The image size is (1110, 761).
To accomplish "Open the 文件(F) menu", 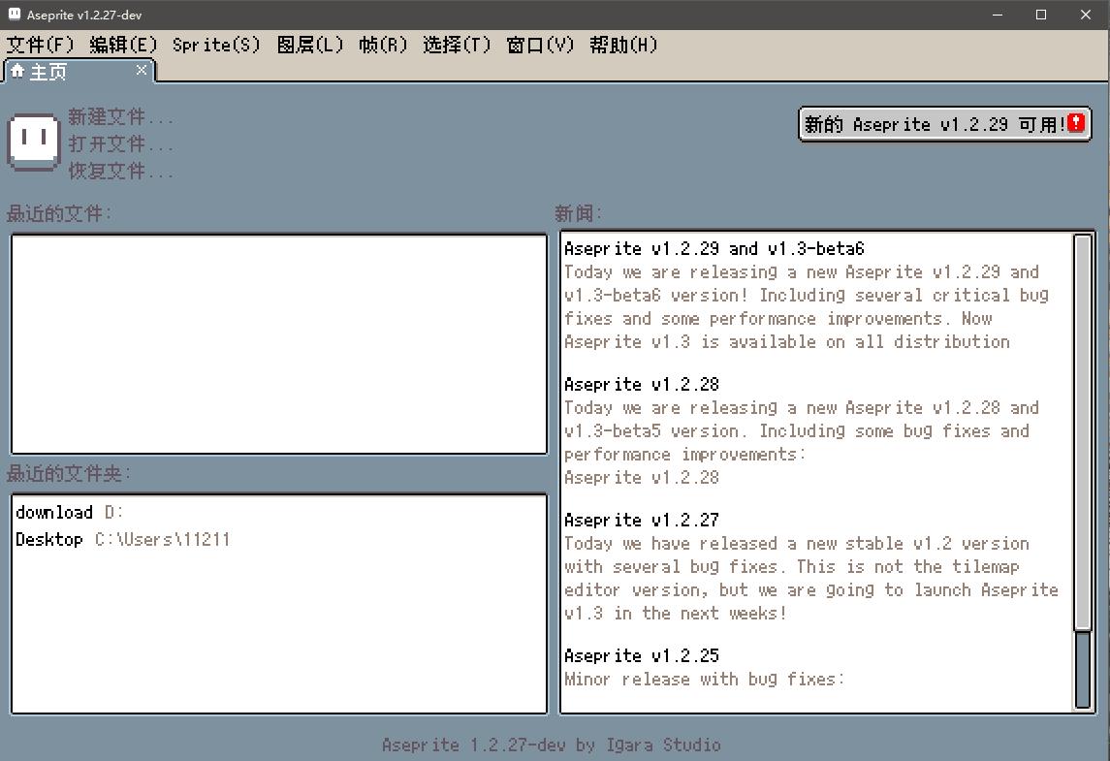I will [40, 46].
